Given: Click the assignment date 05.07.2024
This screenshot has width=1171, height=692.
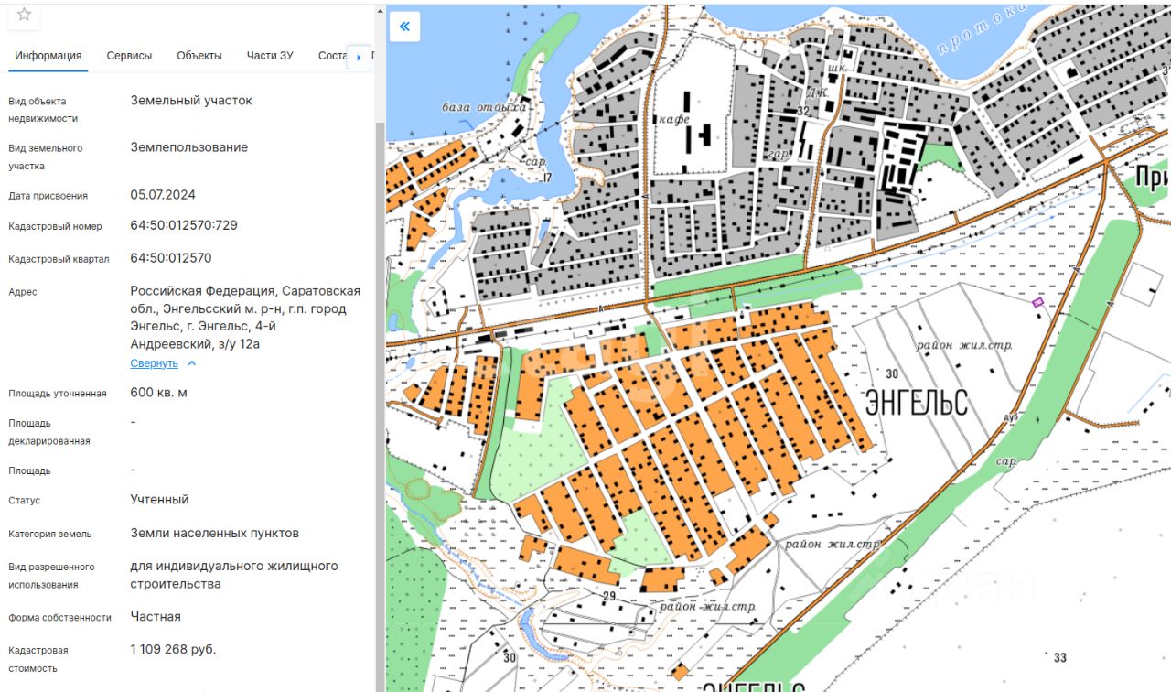Looking at the screenshot, I should tap(163, 195).
